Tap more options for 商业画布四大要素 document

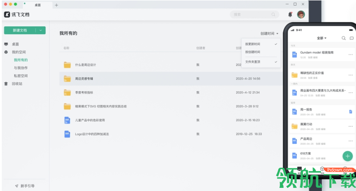click(351, 92)
